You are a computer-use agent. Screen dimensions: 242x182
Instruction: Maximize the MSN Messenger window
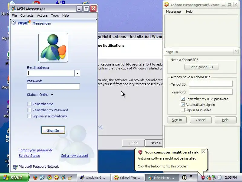pyautogui.click(x=86, y=9)
